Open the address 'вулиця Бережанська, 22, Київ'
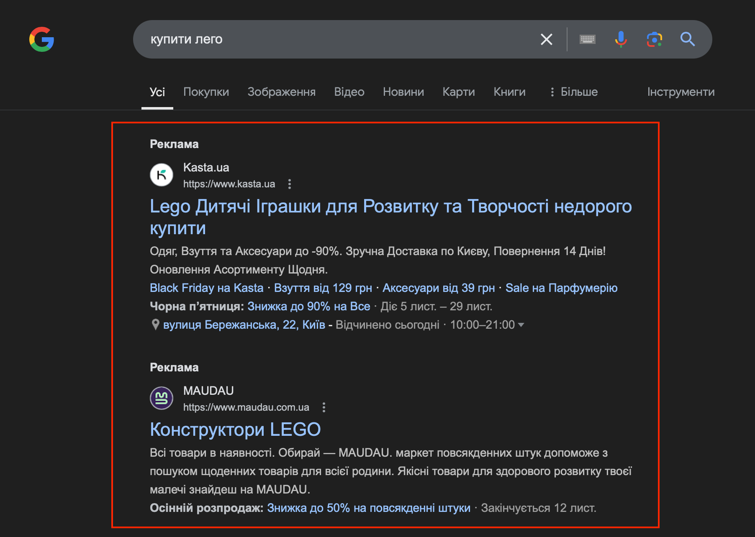Viewport: 755px width, 537px height. (244, 325)
